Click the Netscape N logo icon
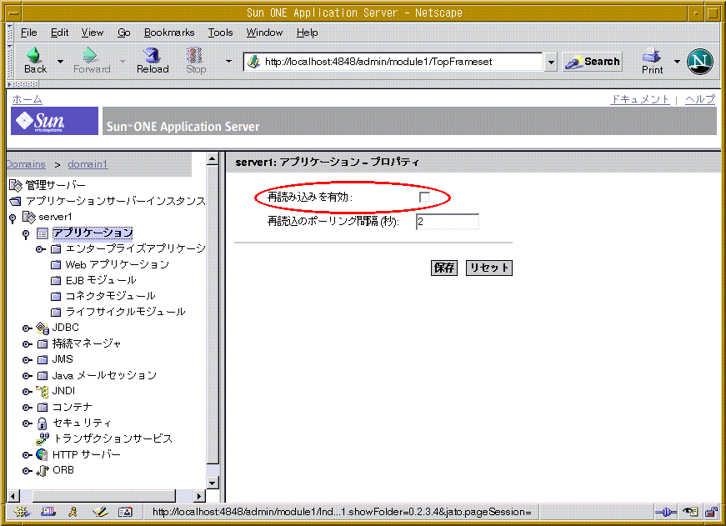This screenshot has width=726, height=526. (x=699, y=61)
